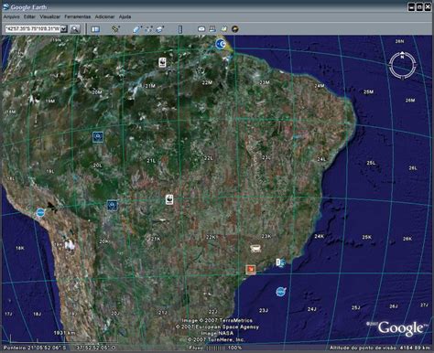
Task: Select the Add Path tool
Action: (148, 29)
